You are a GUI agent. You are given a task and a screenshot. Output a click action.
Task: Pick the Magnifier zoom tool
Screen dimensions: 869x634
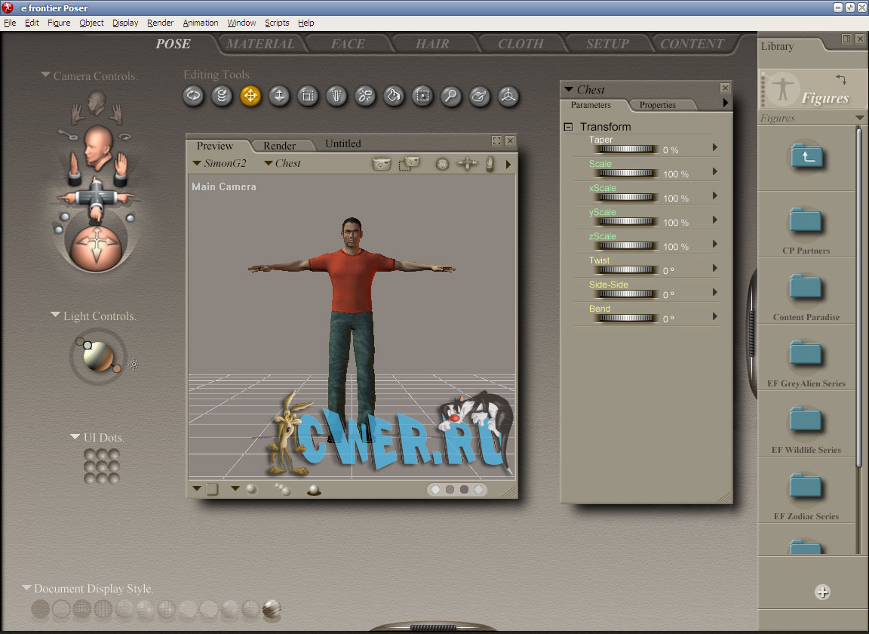(x=451, y=96)
